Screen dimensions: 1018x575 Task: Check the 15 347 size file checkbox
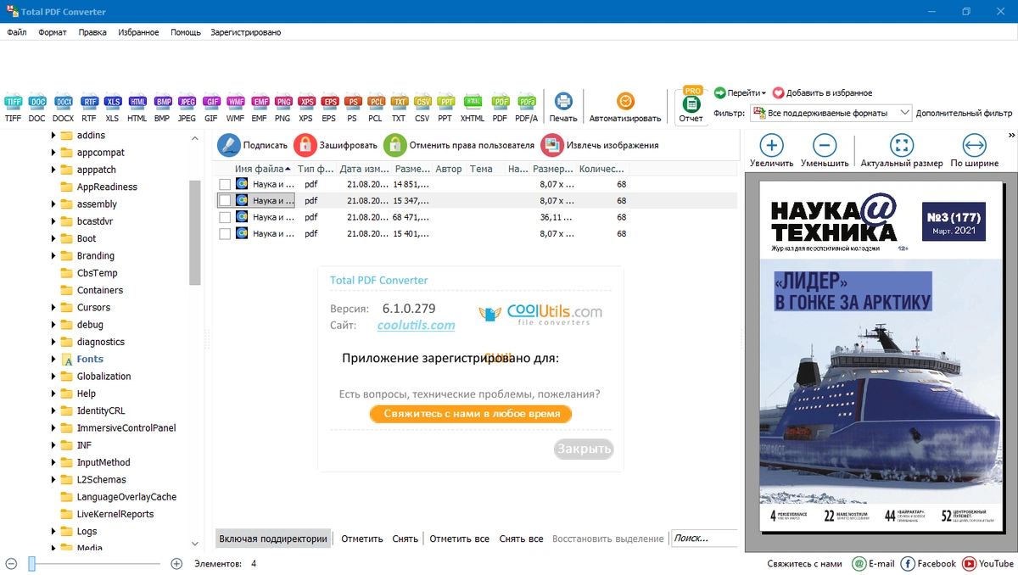(225, 201)
